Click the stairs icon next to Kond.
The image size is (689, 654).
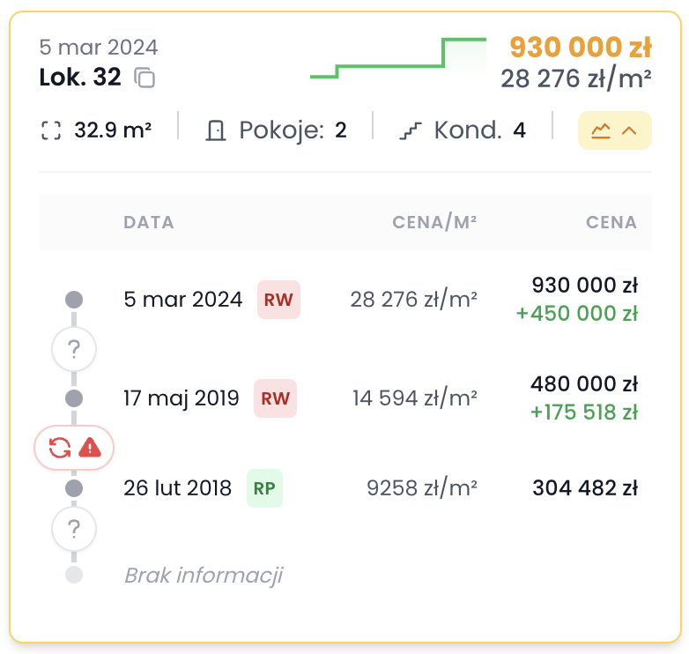click(410, 131)
